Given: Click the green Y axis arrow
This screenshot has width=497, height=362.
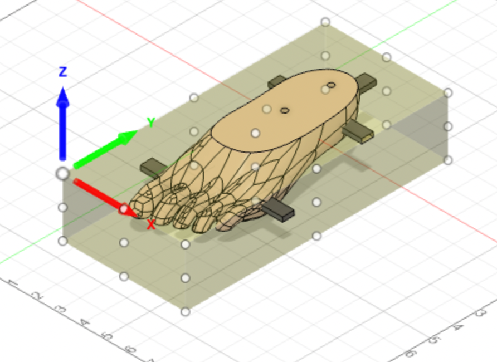Looking at the screenshot, I should [105, 149].
